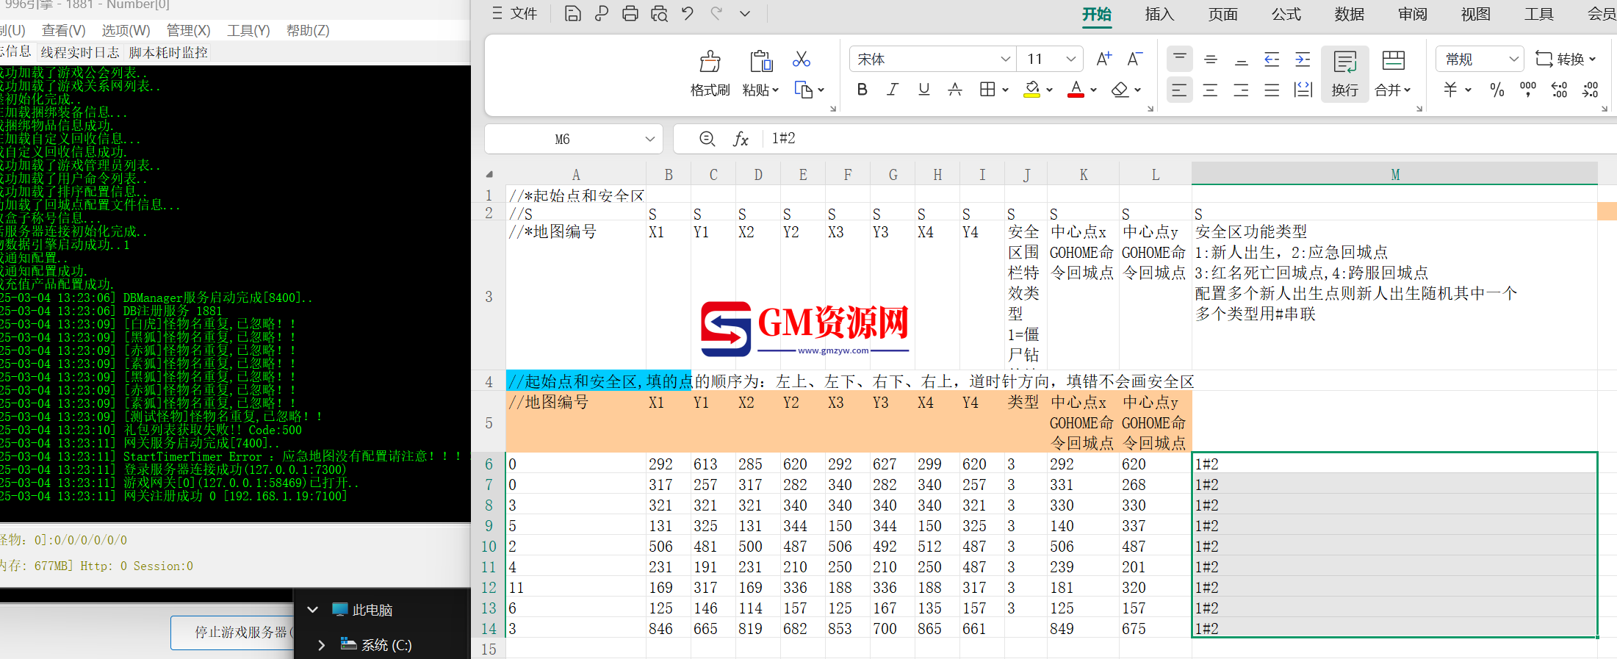Click the Undo arrow icon
This screenshot has width=1617, height=659.
pyautogui.click(x=688, y=13)
